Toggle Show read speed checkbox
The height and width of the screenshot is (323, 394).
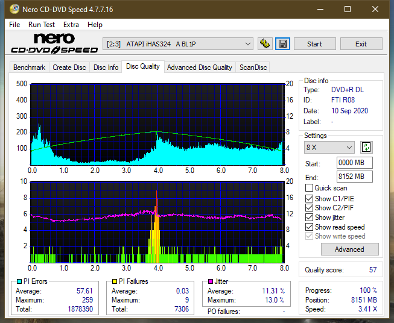tap(309, 227)
